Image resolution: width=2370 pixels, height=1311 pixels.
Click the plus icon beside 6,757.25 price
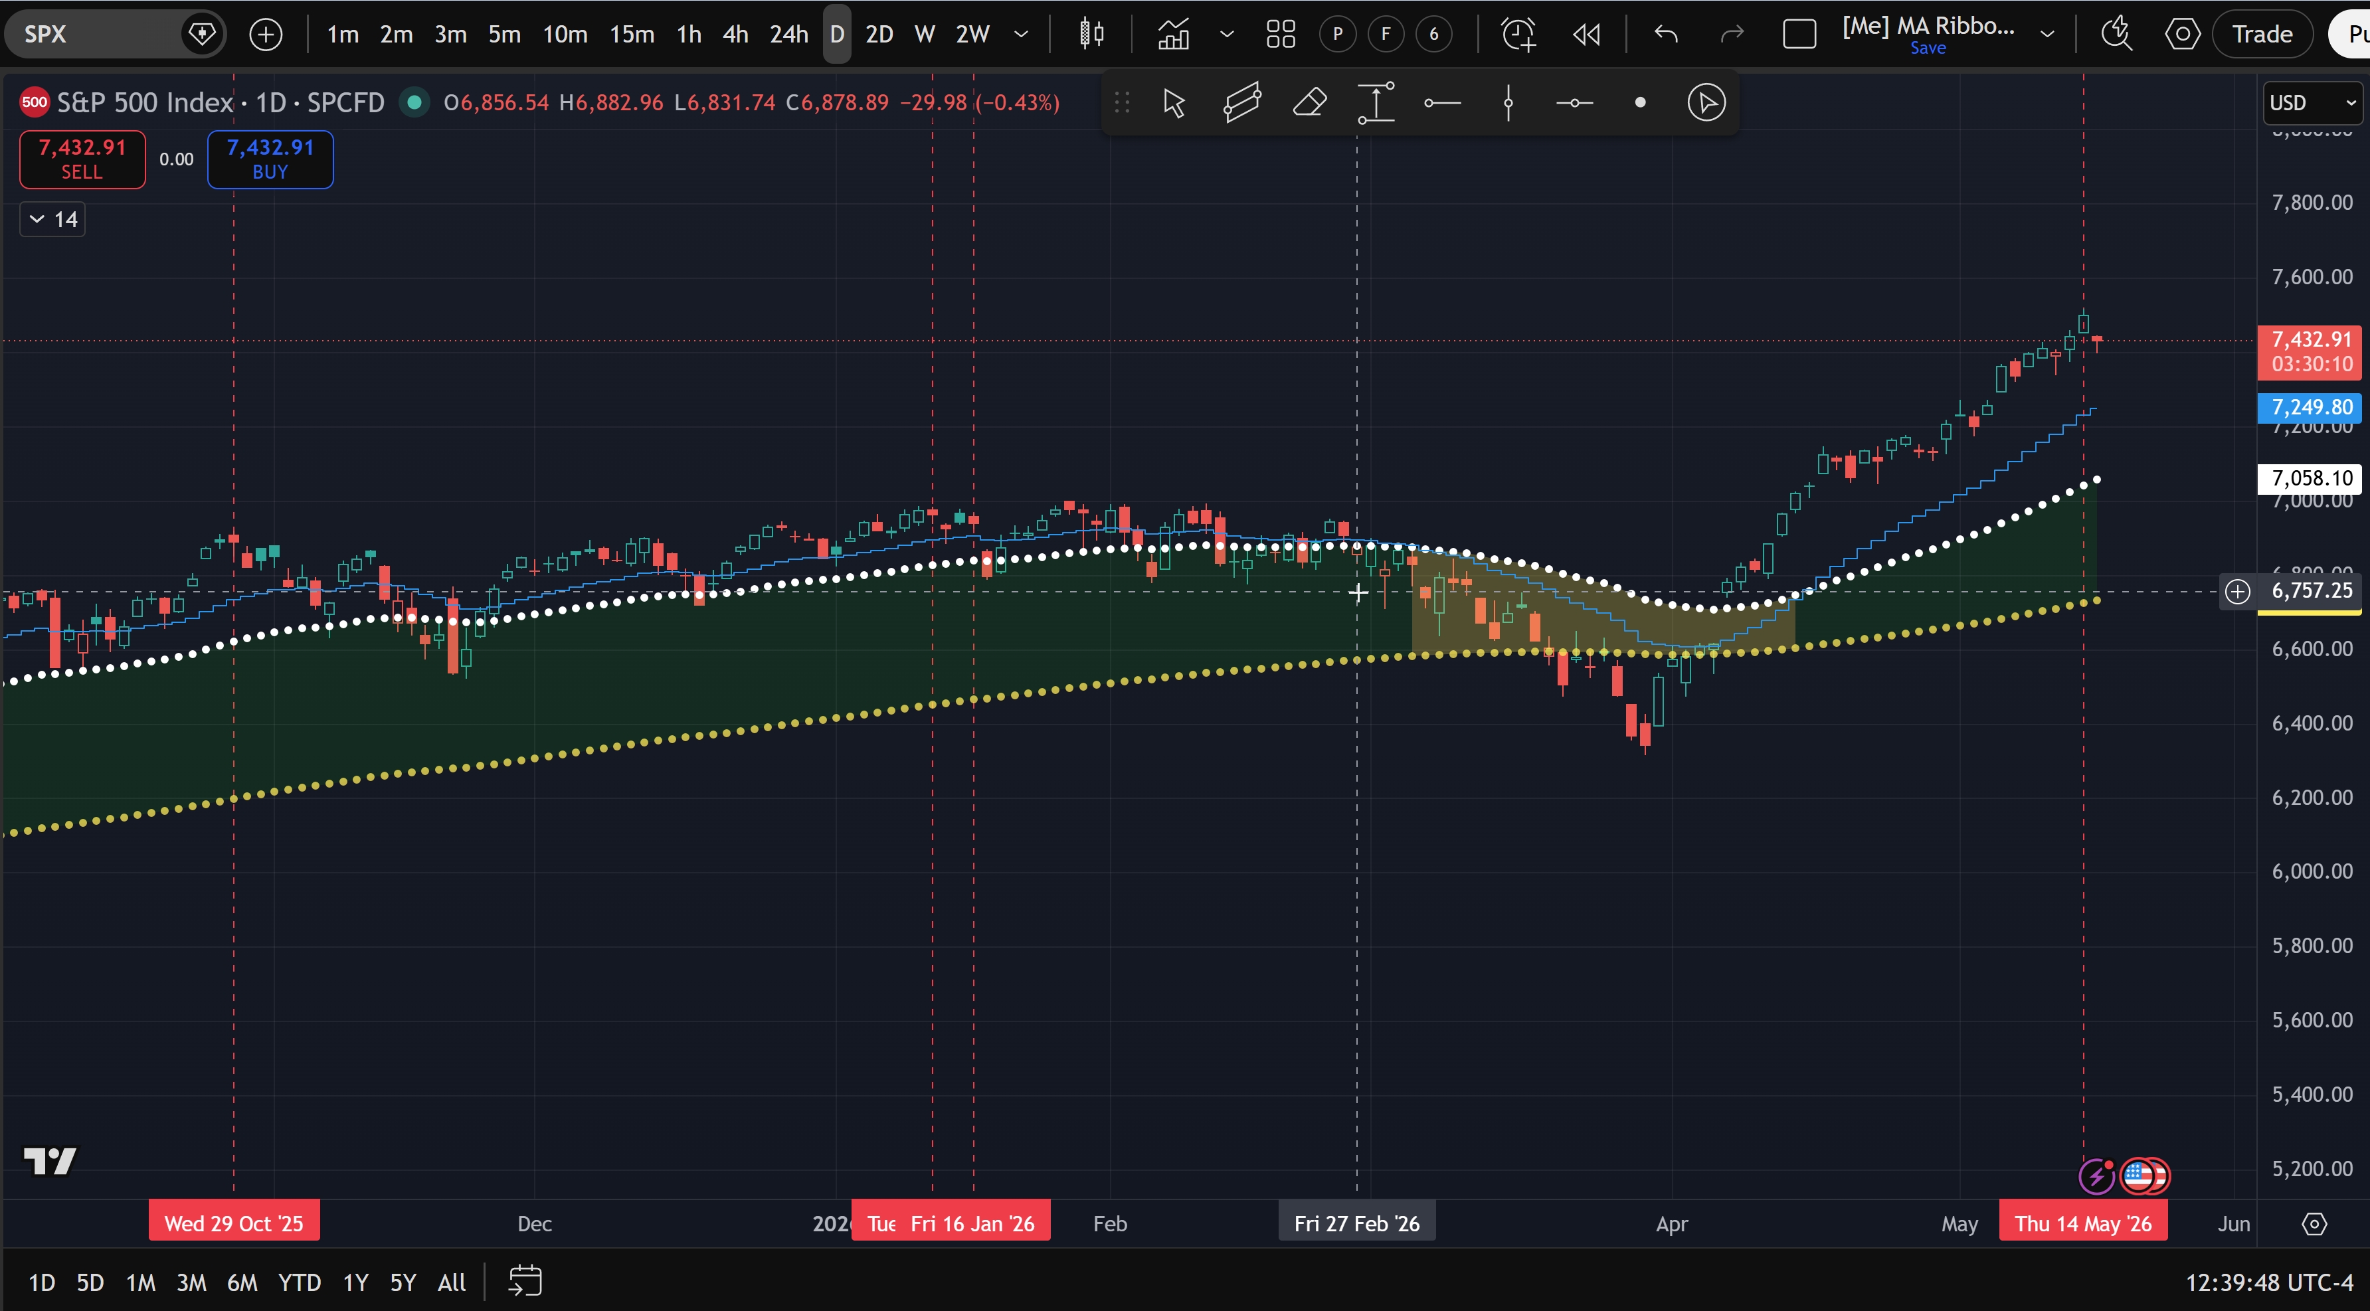pos(2238,592)
